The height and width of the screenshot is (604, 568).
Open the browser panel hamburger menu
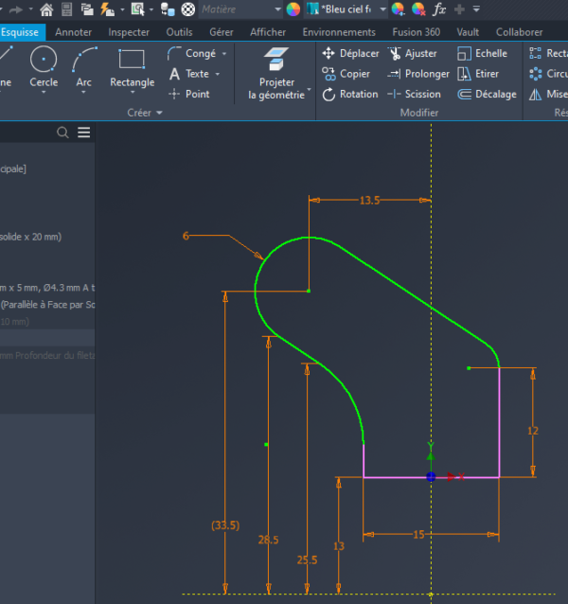[x=84, y=133]
